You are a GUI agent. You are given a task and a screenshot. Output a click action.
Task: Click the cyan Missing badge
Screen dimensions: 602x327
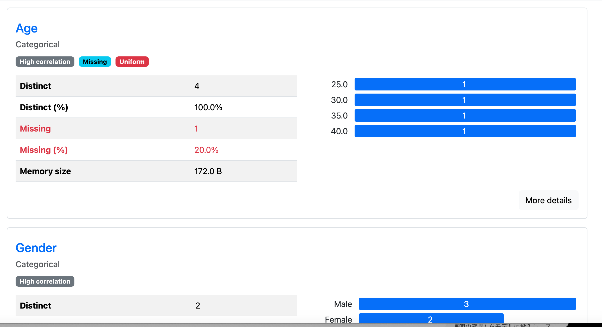(95, 62)
